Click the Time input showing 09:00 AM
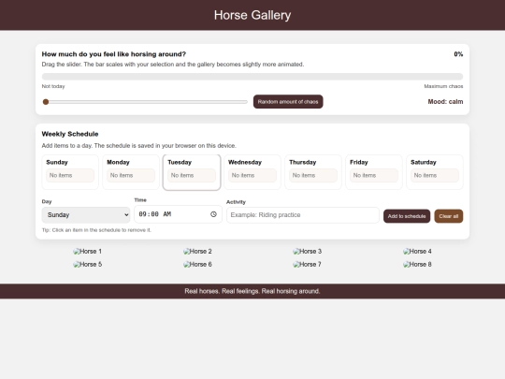Viewport: 505px width, 379px height. (x=178, y=214)
